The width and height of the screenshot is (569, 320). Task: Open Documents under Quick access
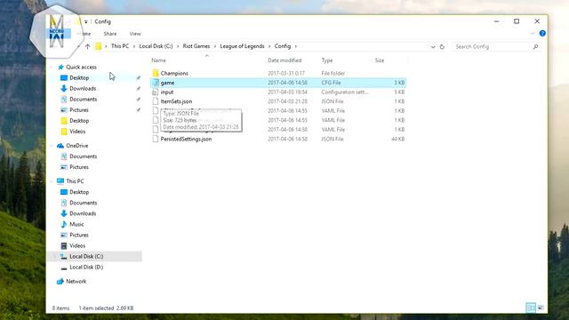(x=83, y=99)
